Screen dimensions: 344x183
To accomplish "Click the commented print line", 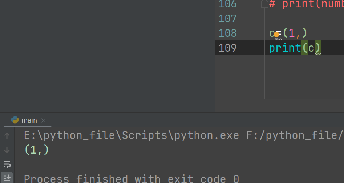I will (306, 4).
